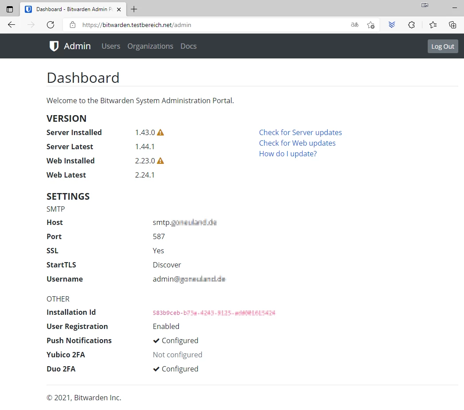464x410 pixels.
Task: Click Check for Server updates link
Action: tap(300, 132)
